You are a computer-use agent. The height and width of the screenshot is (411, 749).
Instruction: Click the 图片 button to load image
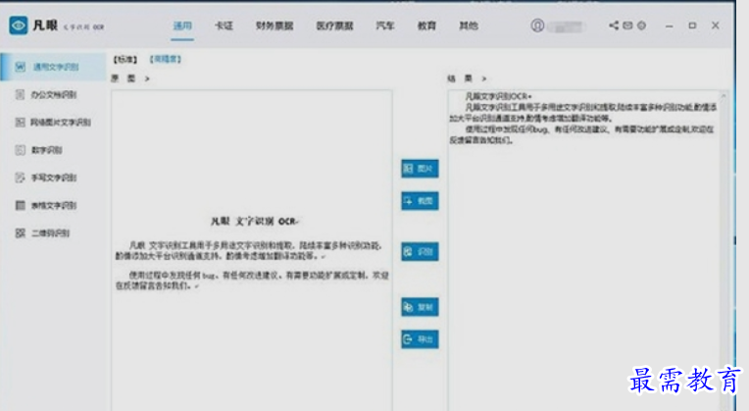point(420,169)
